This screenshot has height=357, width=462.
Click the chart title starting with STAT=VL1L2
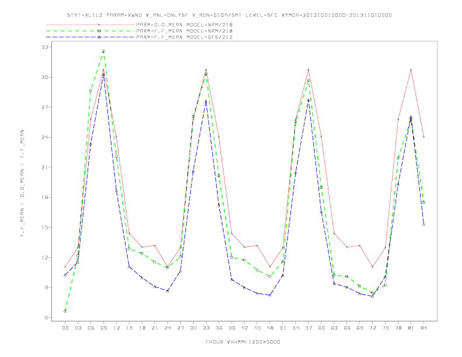tap(229, 15)
